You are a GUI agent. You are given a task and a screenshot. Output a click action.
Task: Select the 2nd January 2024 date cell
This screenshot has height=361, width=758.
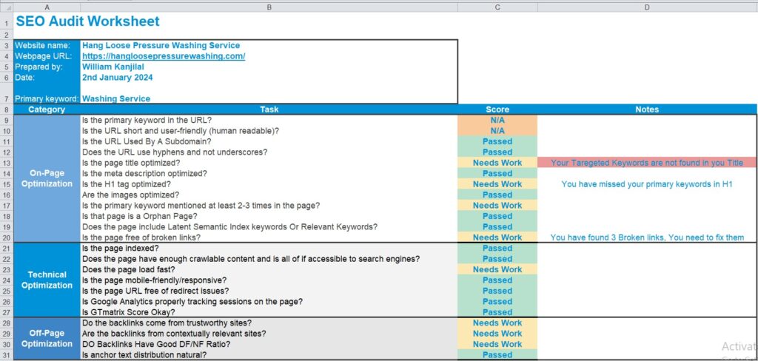pyautogui.click(x=269, y=78)
